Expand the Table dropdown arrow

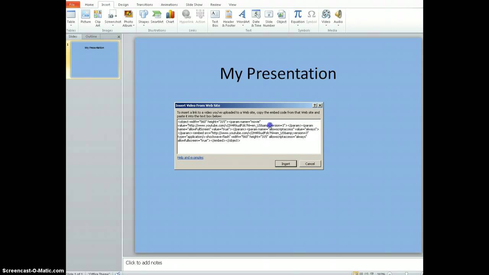coord(71,26)
